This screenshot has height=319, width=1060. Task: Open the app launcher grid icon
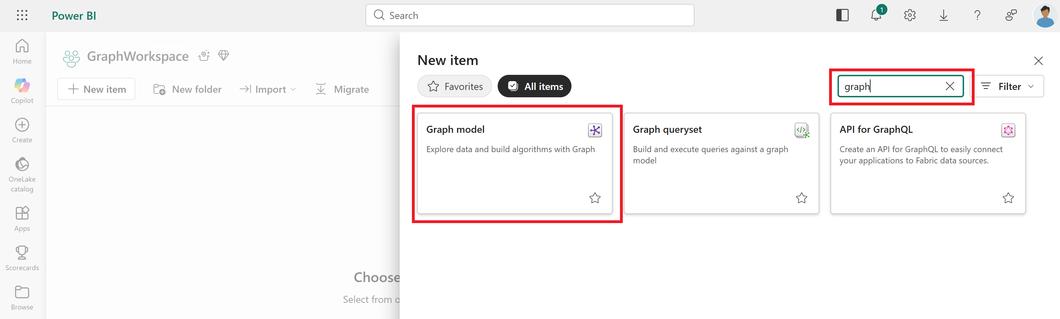pyautogui.click(x=22, y=15)
